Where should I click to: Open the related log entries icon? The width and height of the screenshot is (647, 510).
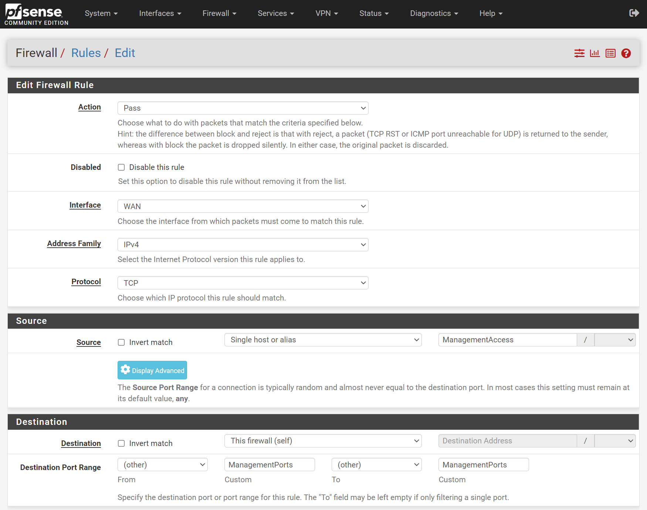tap(610, 53)
